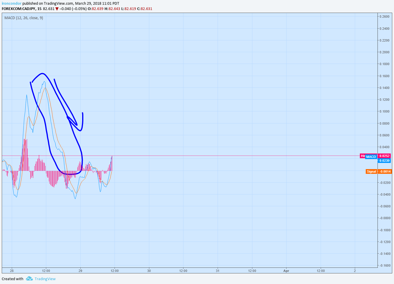Click the 'Created with' footer text
This screenshot has width=394, height=284.
12,279
